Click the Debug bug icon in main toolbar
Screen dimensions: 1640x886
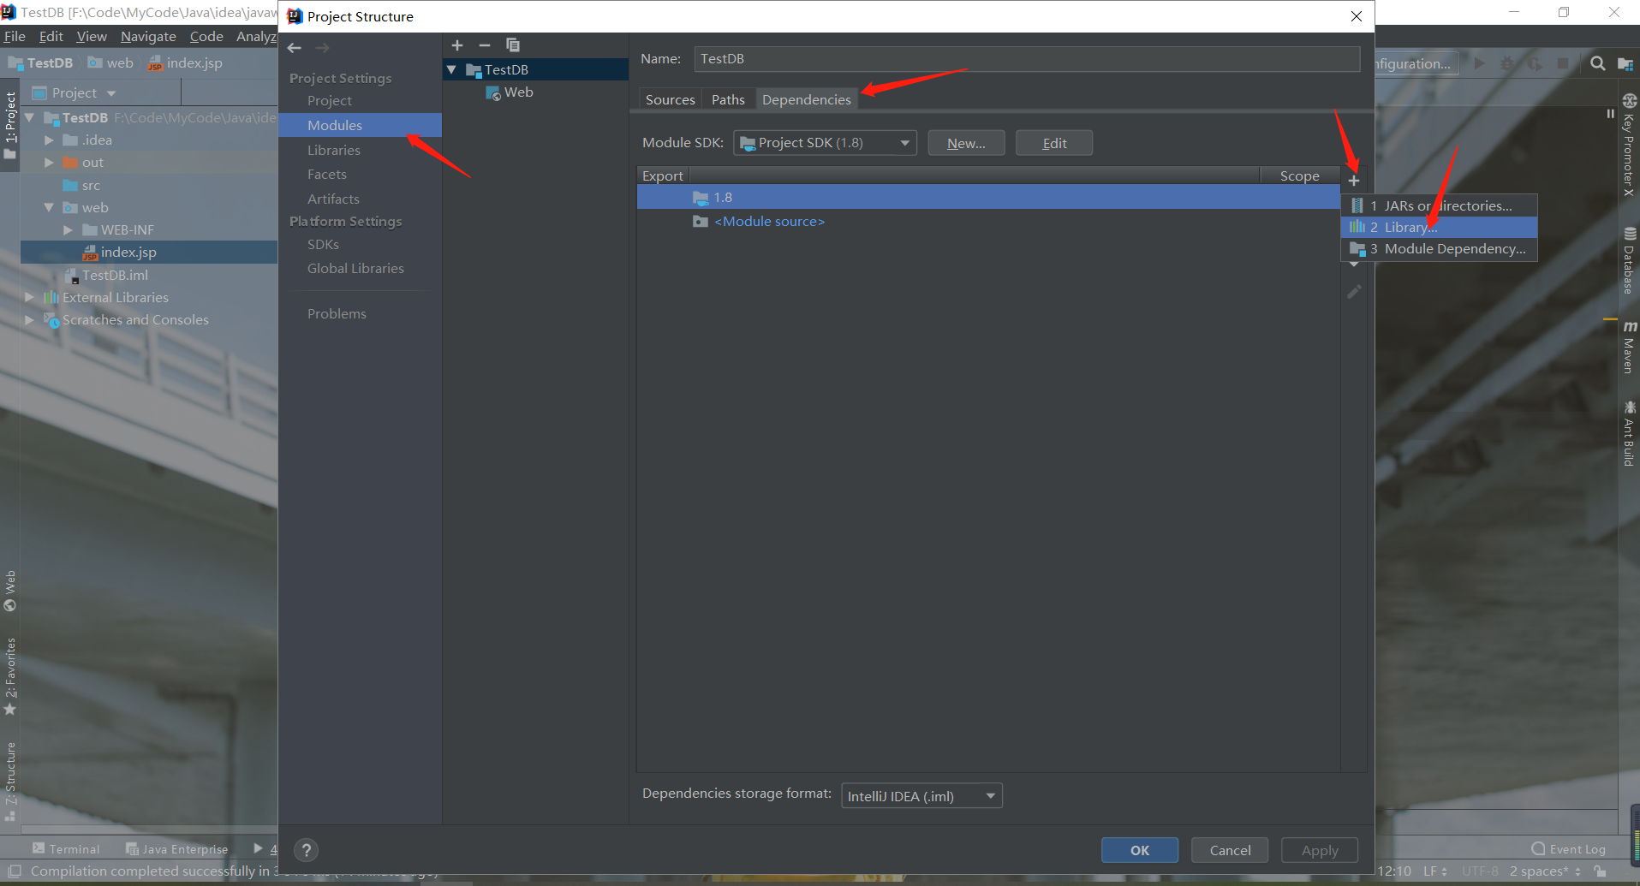click(x=1507, y=63)
